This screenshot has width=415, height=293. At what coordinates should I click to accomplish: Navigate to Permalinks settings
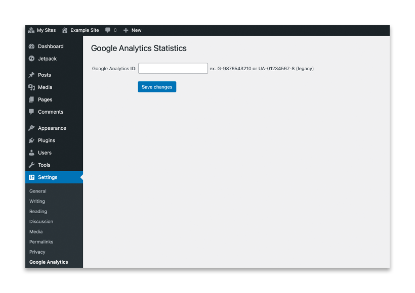(x=41, y=242)
